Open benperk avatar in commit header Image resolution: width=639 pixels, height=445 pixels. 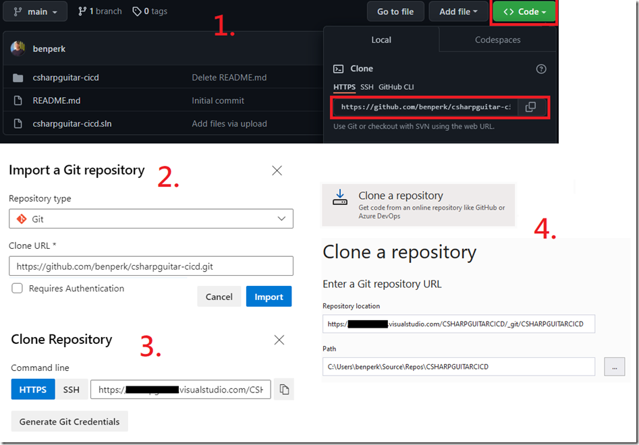[18, 49]
